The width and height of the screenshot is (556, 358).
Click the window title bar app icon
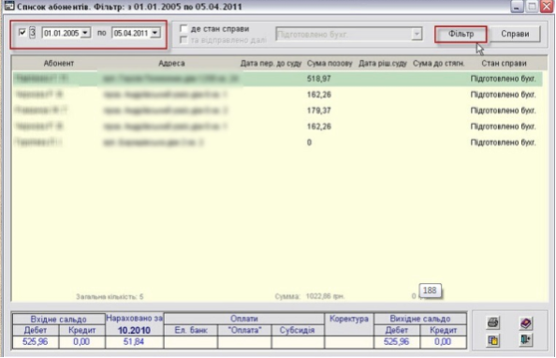[x=9, y=6]
